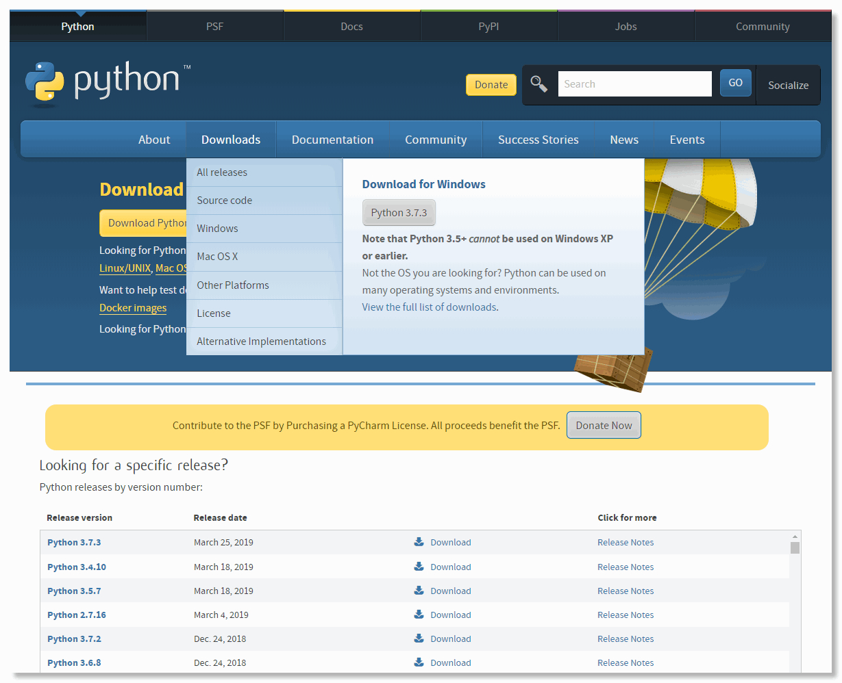Click the Download link for Python 3.6.8

[451, 662]
